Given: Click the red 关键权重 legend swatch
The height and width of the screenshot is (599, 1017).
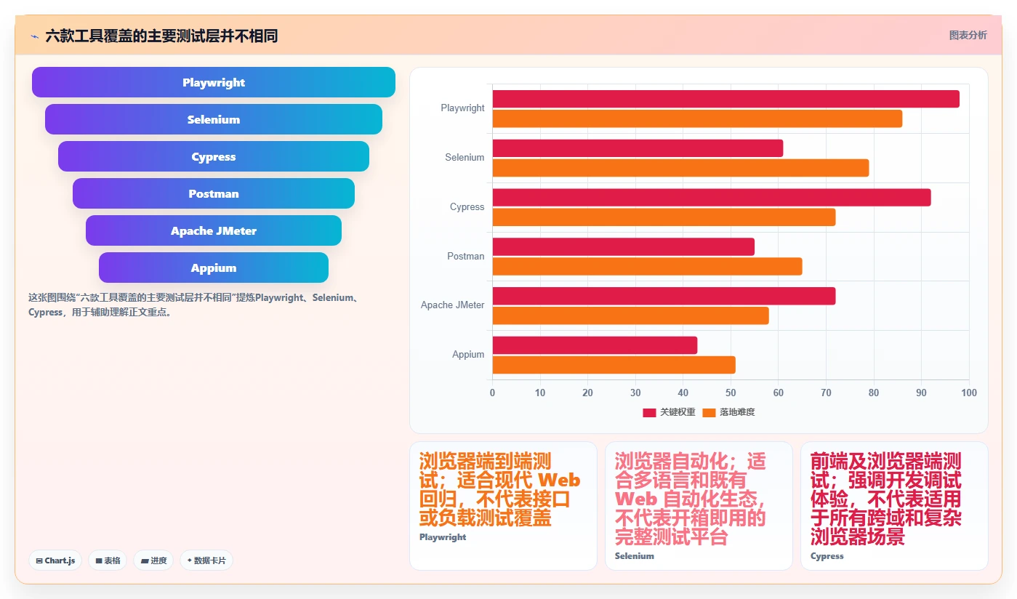Looking at the screenshot, I should tap(649, 412).
